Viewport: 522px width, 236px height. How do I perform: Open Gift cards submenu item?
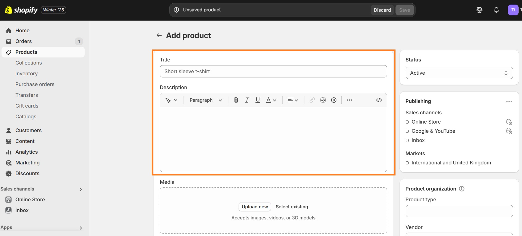point(27,106)
